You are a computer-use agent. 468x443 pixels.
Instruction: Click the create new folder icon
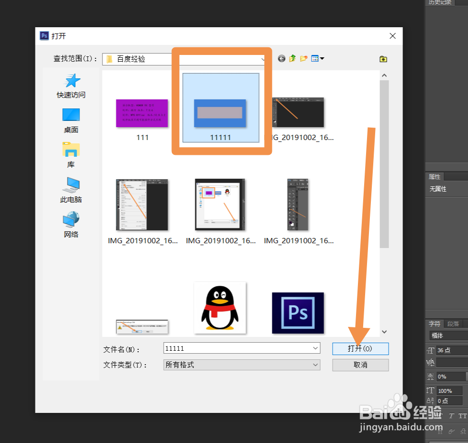(x=303, y=58)
